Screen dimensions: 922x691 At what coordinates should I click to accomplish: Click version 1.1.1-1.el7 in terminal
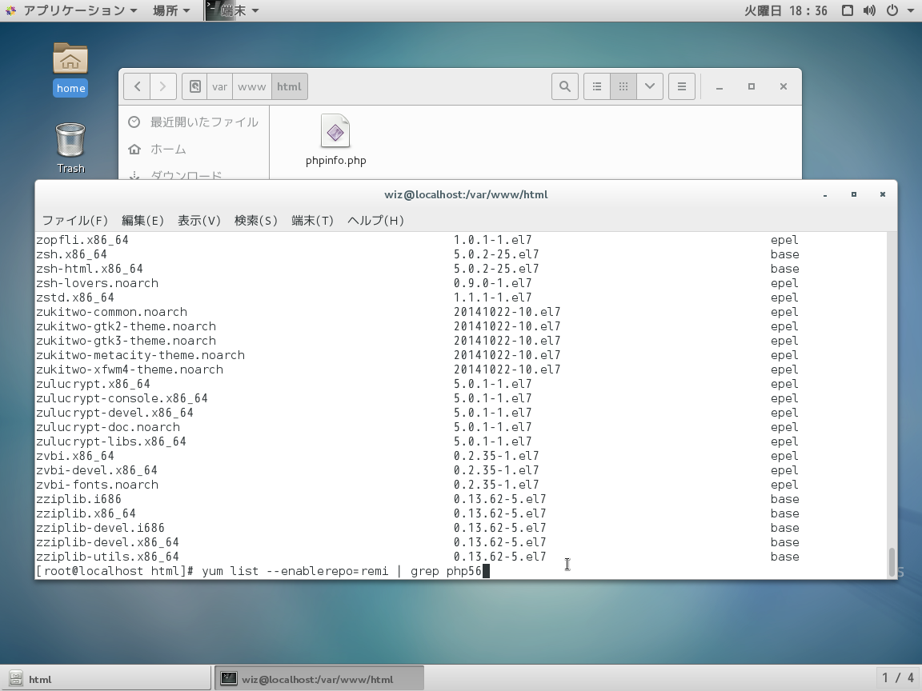click(493, 298)
